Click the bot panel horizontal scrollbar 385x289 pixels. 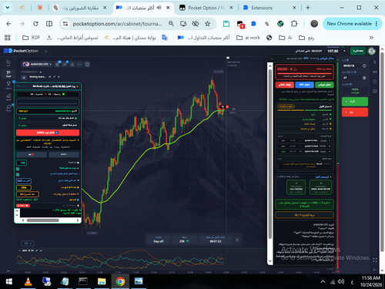pos(43,220)
